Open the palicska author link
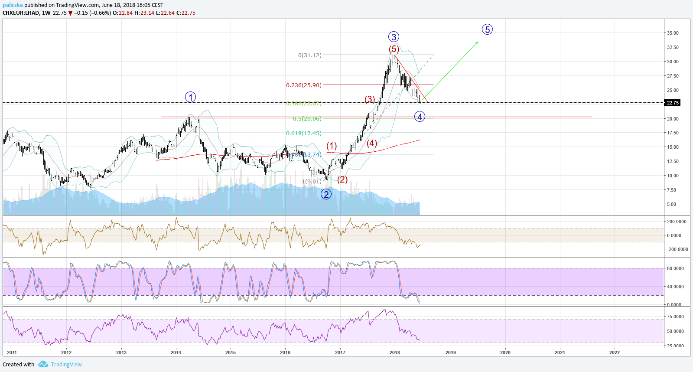The width and height of the screenshot is (693, 372). [13, 5]
